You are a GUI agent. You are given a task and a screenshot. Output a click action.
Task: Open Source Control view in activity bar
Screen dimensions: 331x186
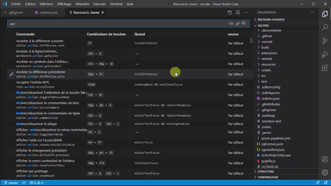pyautogui.click(x=325, y=41)
